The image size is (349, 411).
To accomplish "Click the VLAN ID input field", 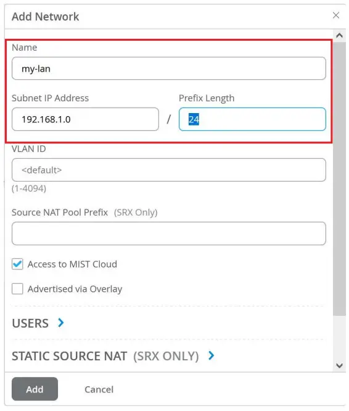I will pyautogui.click(x=168, y=170).
